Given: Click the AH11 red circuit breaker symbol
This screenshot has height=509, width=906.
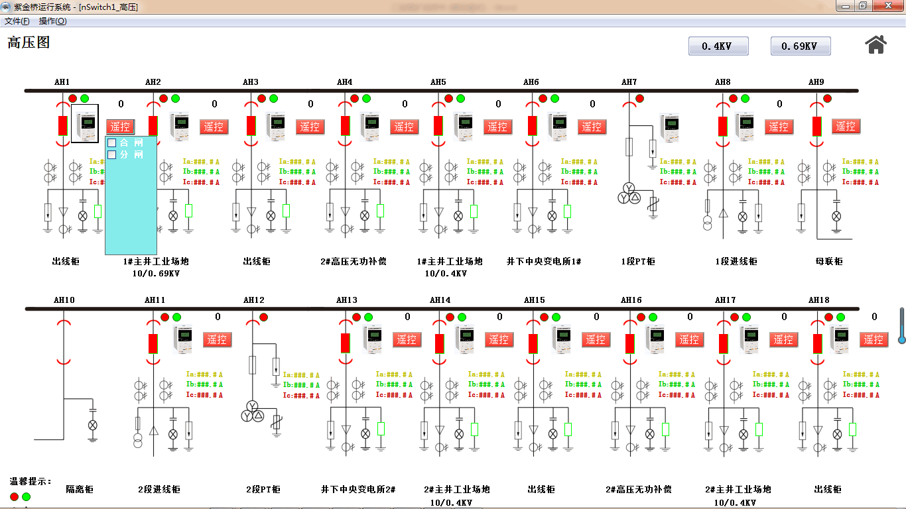Looking at the screenshot, I should (153, 343).
